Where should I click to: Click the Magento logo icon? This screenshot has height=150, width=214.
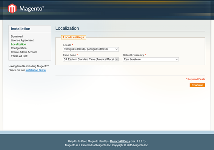pyautogui.click(x=12, y=8)
